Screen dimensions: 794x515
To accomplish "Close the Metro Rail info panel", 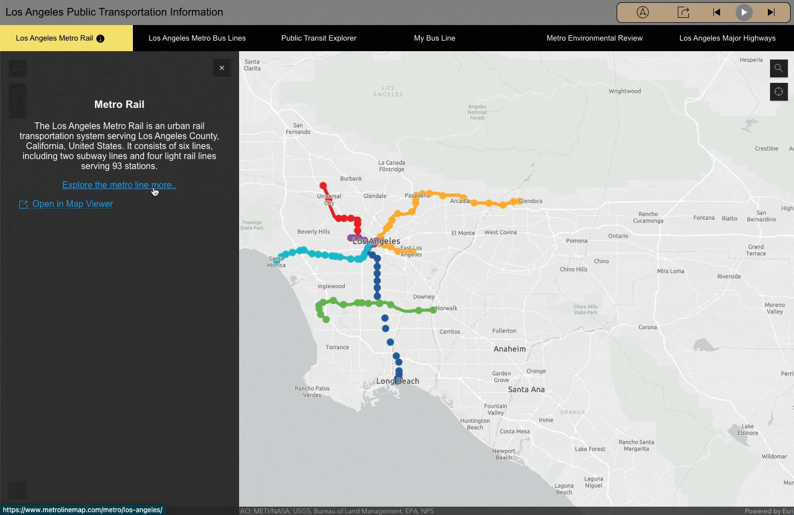I will (x=222, y=68).
